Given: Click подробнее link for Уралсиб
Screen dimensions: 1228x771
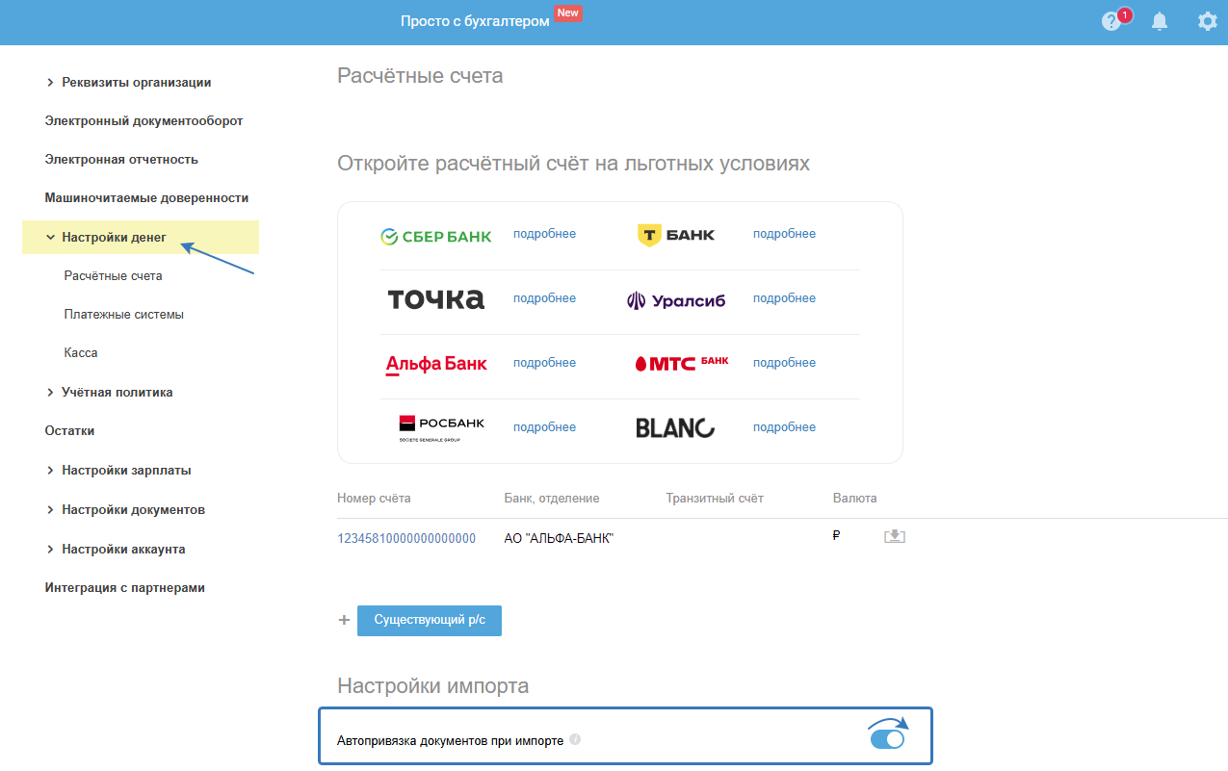Looking at the screenshot, I should (784, 298).
